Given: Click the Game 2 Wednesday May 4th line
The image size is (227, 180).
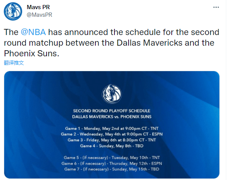Looking at the screenshot, I should click(112, 134).
